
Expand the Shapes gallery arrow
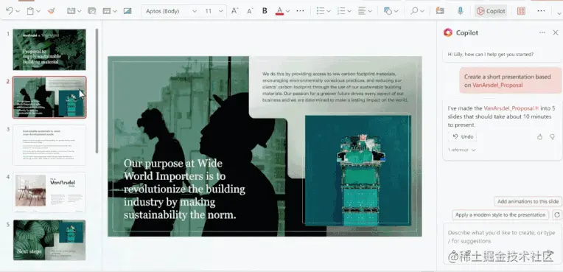(x=396, y=11)
